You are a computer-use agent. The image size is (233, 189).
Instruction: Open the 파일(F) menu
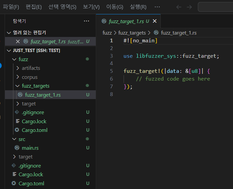11,7
